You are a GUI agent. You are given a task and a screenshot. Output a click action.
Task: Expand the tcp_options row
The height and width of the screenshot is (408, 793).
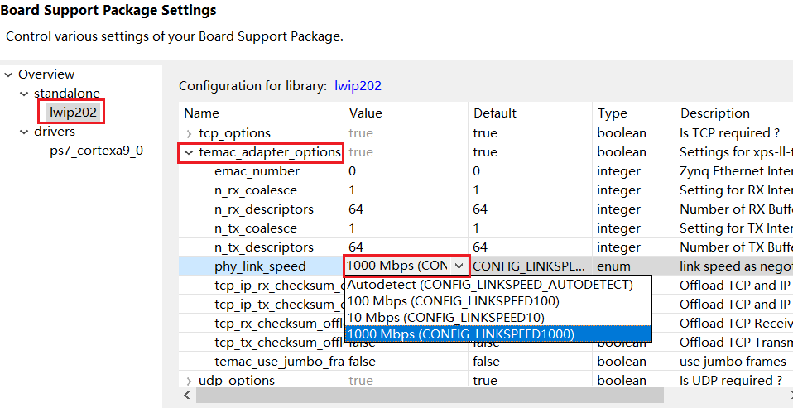pos(190,133)
